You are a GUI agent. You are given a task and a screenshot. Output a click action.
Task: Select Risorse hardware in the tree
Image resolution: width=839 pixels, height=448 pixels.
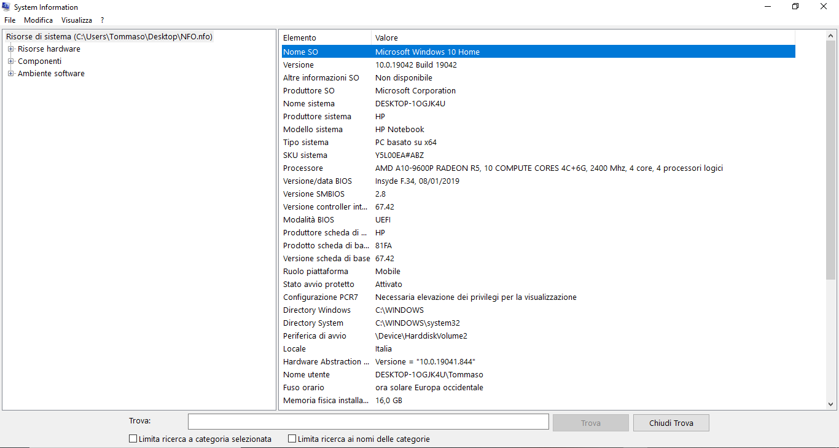click(x=49, y=49)
